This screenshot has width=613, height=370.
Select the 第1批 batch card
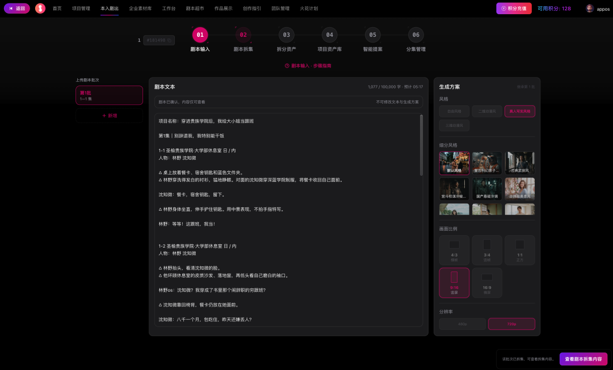[x=109, y=95]
